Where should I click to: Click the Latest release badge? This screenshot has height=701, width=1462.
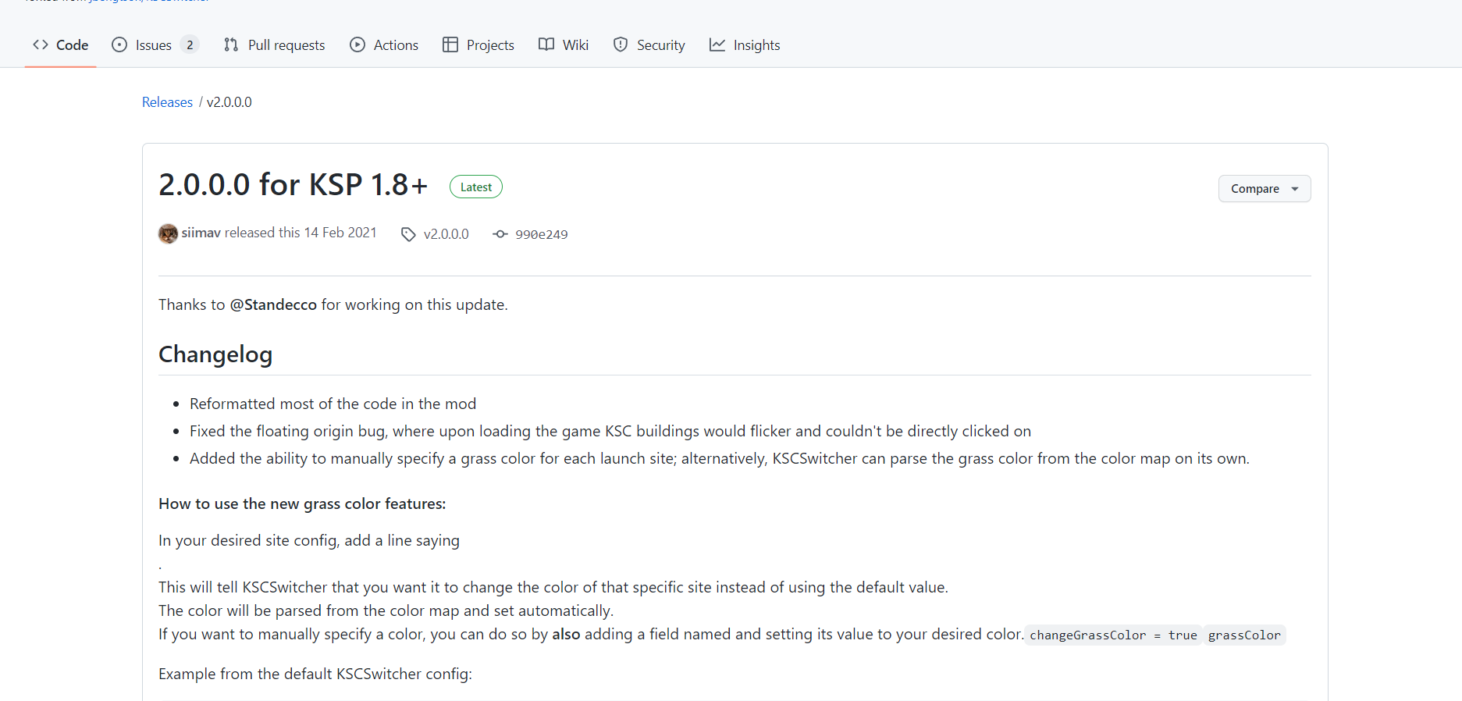(475, 187)
